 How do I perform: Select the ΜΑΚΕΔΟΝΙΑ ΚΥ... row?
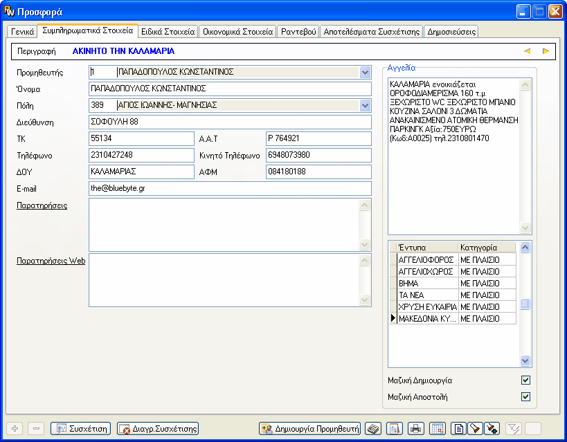click(453, 318)
